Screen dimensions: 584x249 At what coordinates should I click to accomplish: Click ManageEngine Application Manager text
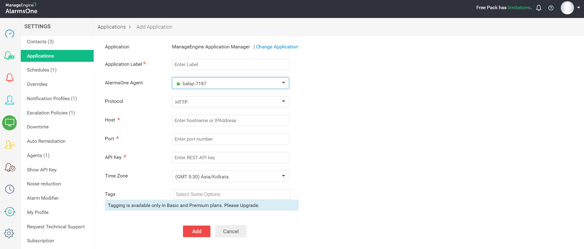211,47
